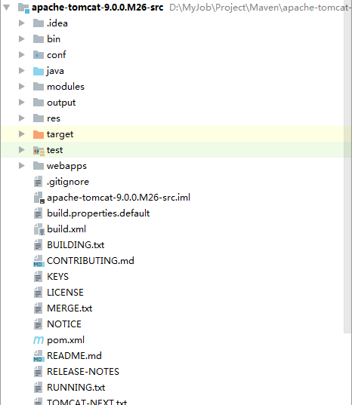The image size is (352, 405).
Task: Click the test resources folder icon
Action: pyautogui.click(x=39, y=150)
